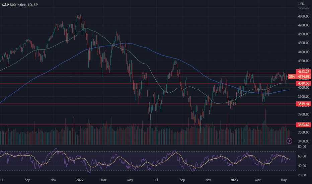Click the 4800.00 price axis value
The image size is (312, 184).
tap(304, 16)
